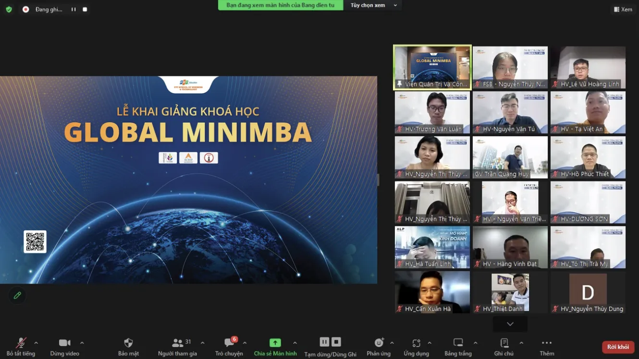
Task: Click the QR code on shared slide
Action: pyautogui.click(x=35, y=241)
